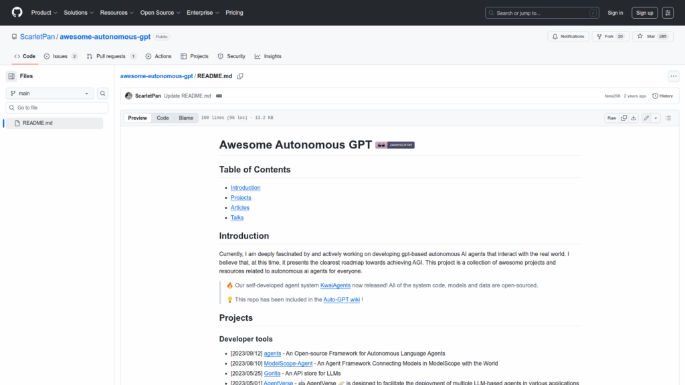This screenshot has height=385, width=685.
Task: Collapse the Files side panel icon
Action: coord(11,76)
